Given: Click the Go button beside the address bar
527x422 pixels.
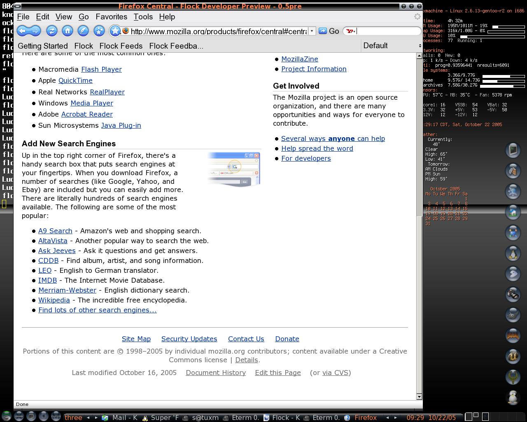Looking at the screenshot, I should 329,31.
